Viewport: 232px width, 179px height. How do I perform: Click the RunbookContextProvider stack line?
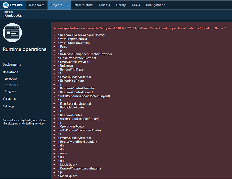point(76,88)
